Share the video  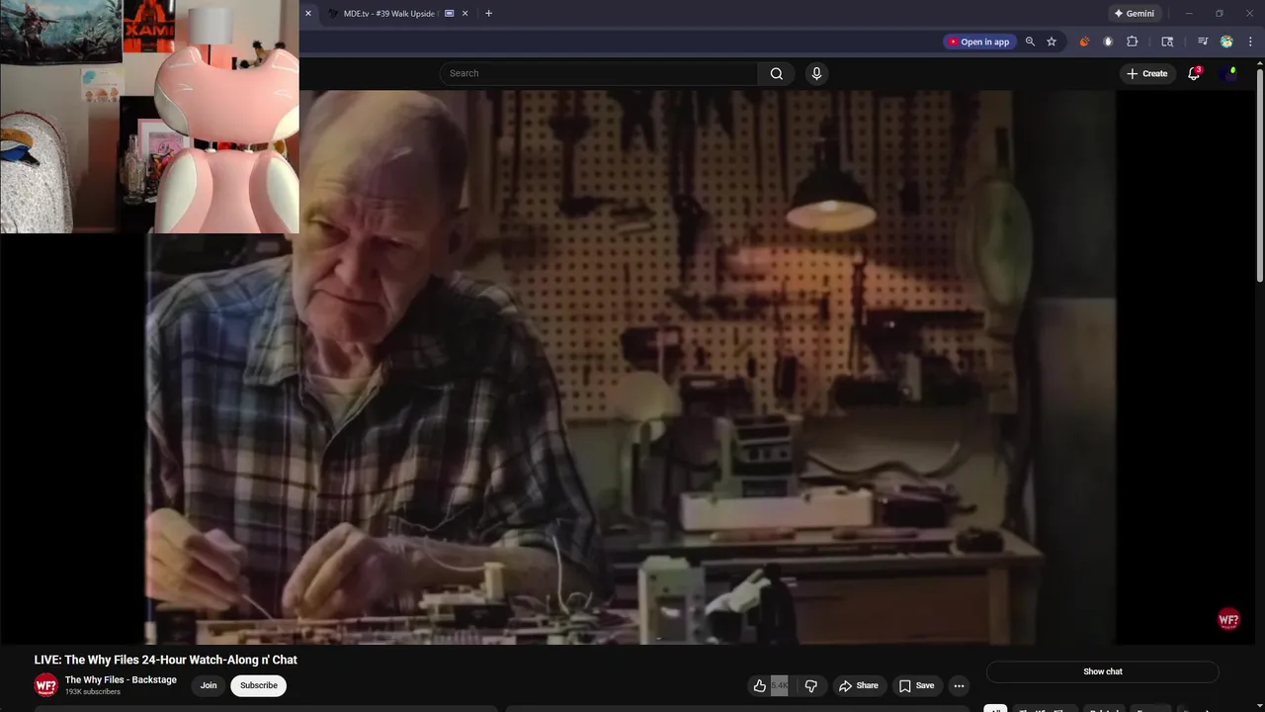point(858,685)
